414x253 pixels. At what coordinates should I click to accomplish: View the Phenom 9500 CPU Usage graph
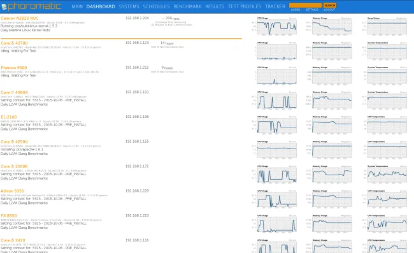point(274,76)
